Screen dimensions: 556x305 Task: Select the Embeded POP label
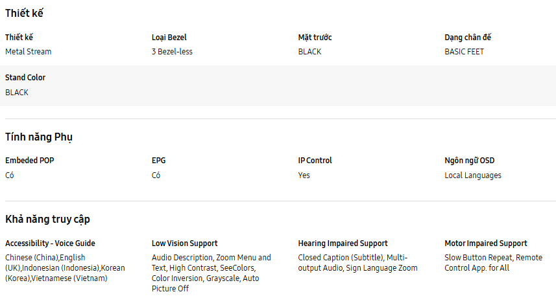point(30,161)
